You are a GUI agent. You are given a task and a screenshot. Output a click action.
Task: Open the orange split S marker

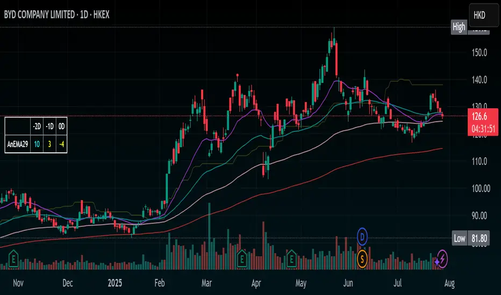point(363,259)
